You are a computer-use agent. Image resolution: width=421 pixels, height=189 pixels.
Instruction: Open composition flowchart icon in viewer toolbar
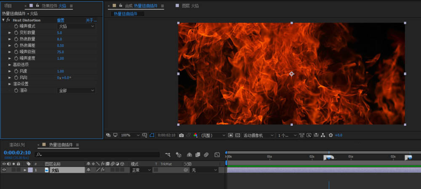[323, 135]
